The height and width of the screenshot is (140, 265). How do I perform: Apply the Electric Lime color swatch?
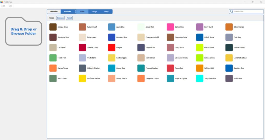tap(200, 48)
